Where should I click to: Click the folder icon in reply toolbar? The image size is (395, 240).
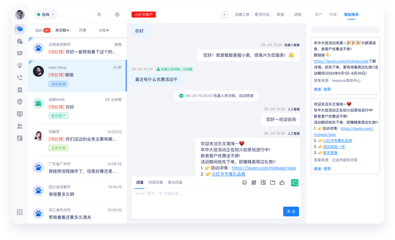coord(272,183)
